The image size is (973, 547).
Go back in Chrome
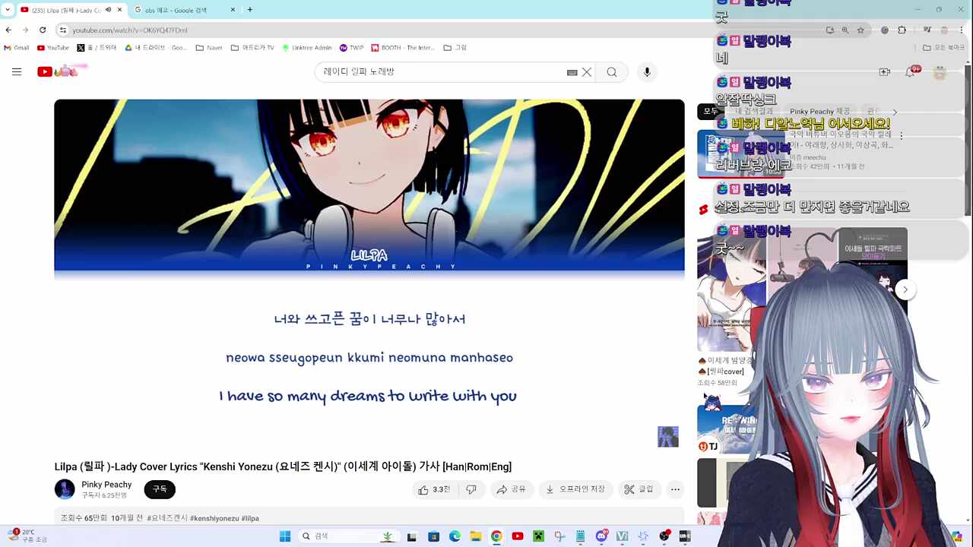click(8, 30)
